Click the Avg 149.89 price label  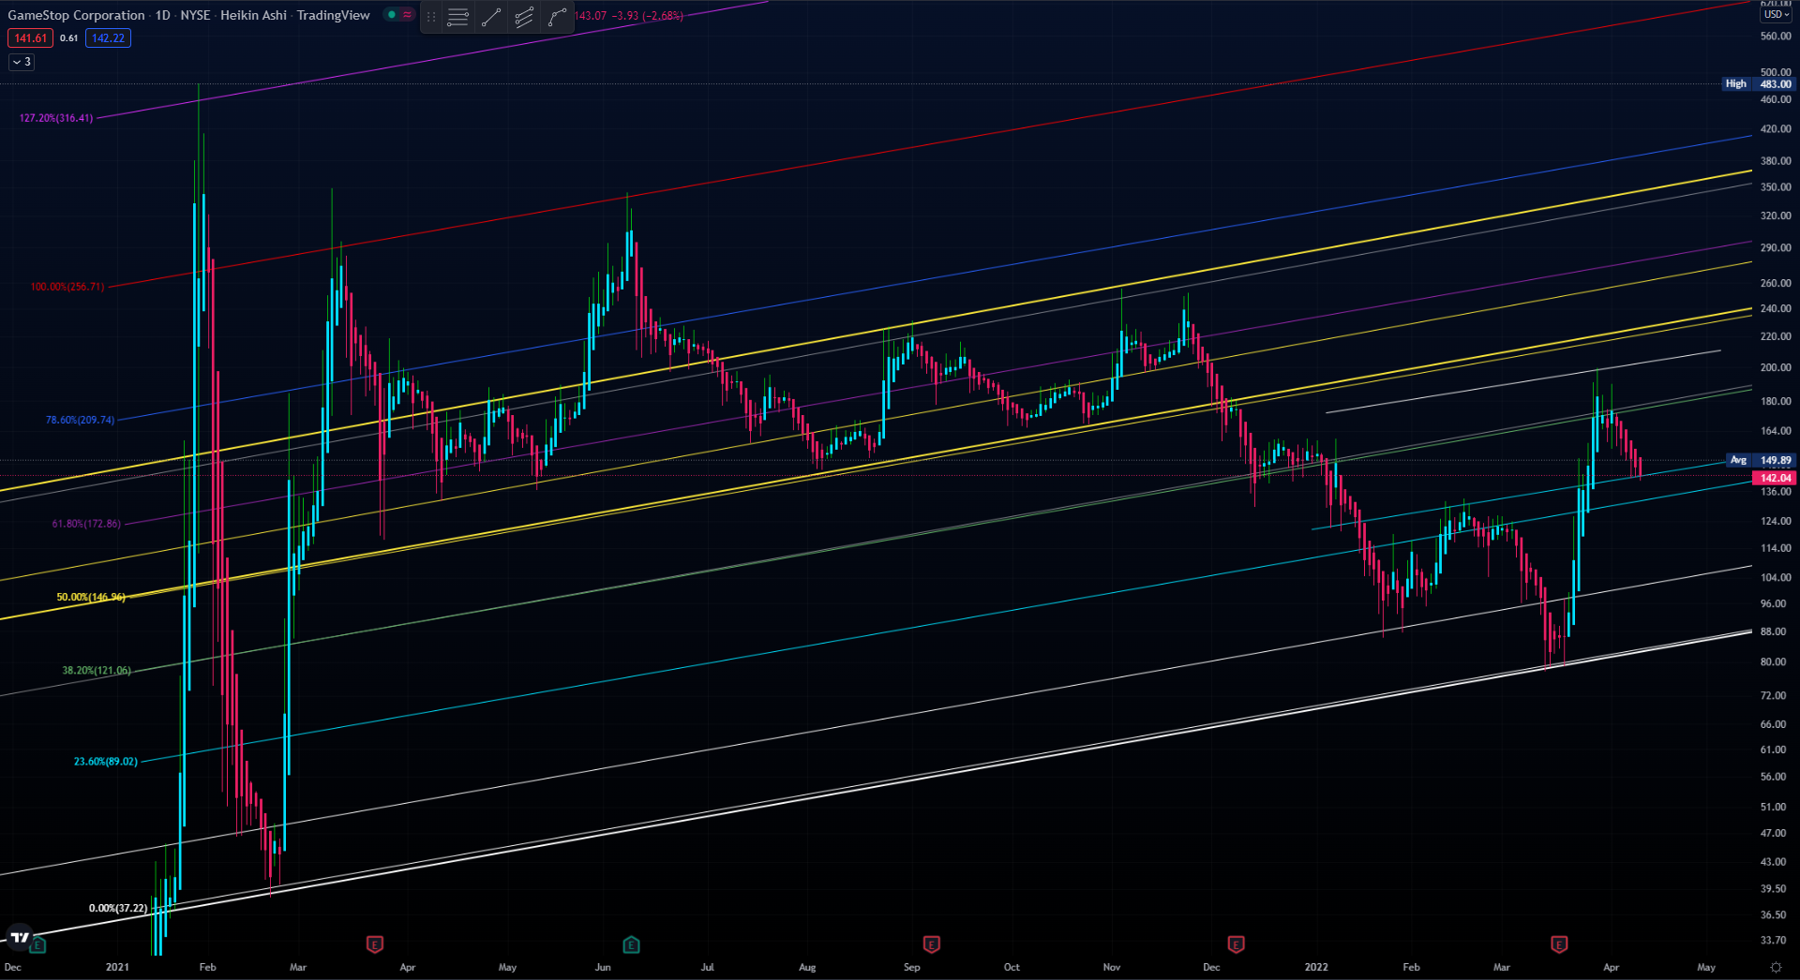pyautogui.click(x=1761, y=460)
